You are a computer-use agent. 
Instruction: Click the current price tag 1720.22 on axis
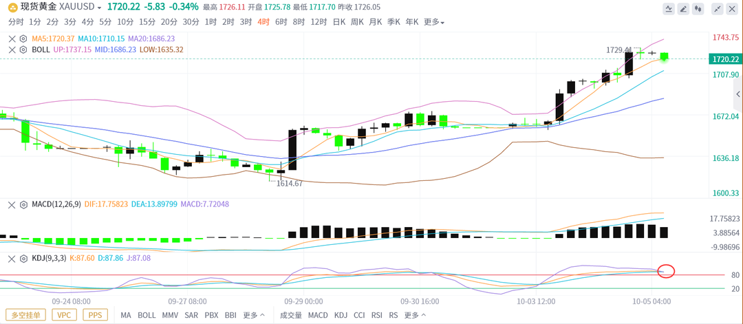[x=725, y=59]
